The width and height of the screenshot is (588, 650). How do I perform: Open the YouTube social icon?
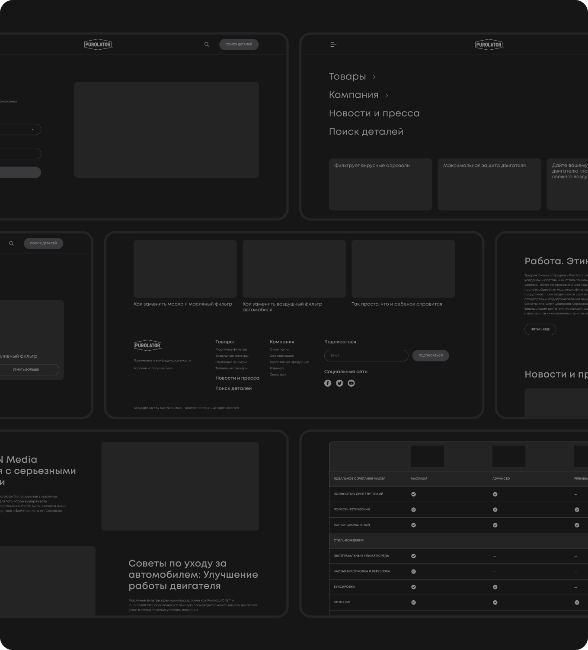click(351, 383)
